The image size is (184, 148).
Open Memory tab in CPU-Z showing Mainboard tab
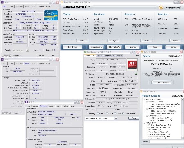52,106
